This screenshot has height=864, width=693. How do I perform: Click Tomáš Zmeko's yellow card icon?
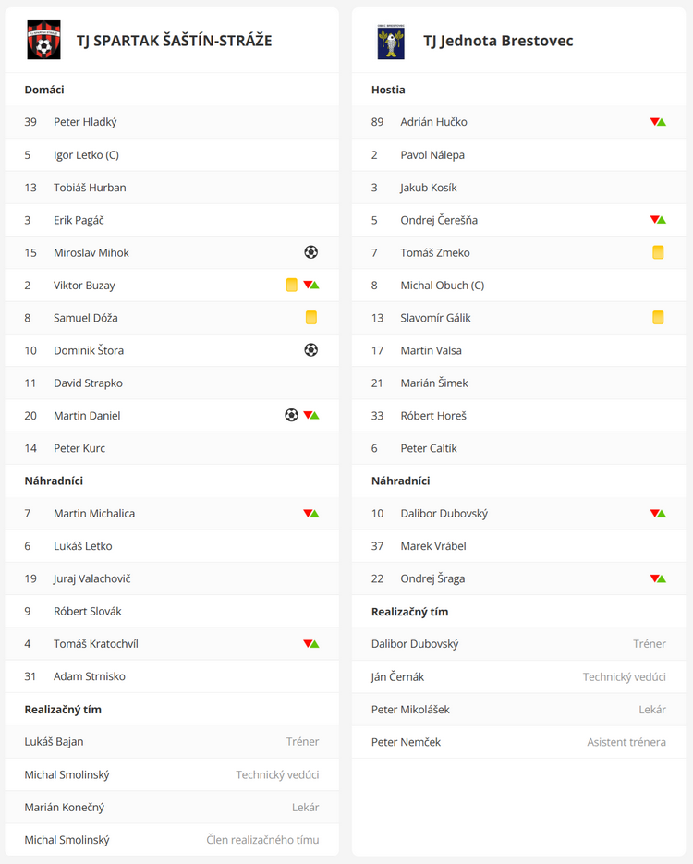click(658, 252)
